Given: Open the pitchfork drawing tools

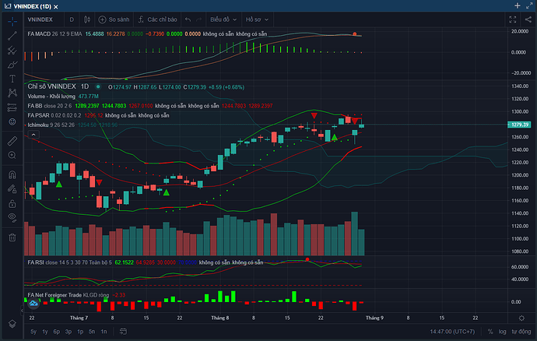Looking at the screenshot, I should click(12, 51).
